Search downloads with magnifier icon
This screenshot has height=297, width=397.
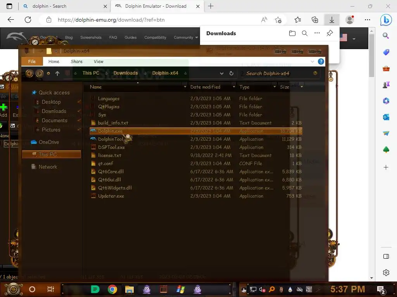(x=305, y=33)
